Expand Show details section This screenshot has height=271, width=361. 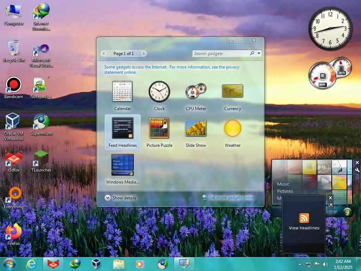tap(121, 198)
